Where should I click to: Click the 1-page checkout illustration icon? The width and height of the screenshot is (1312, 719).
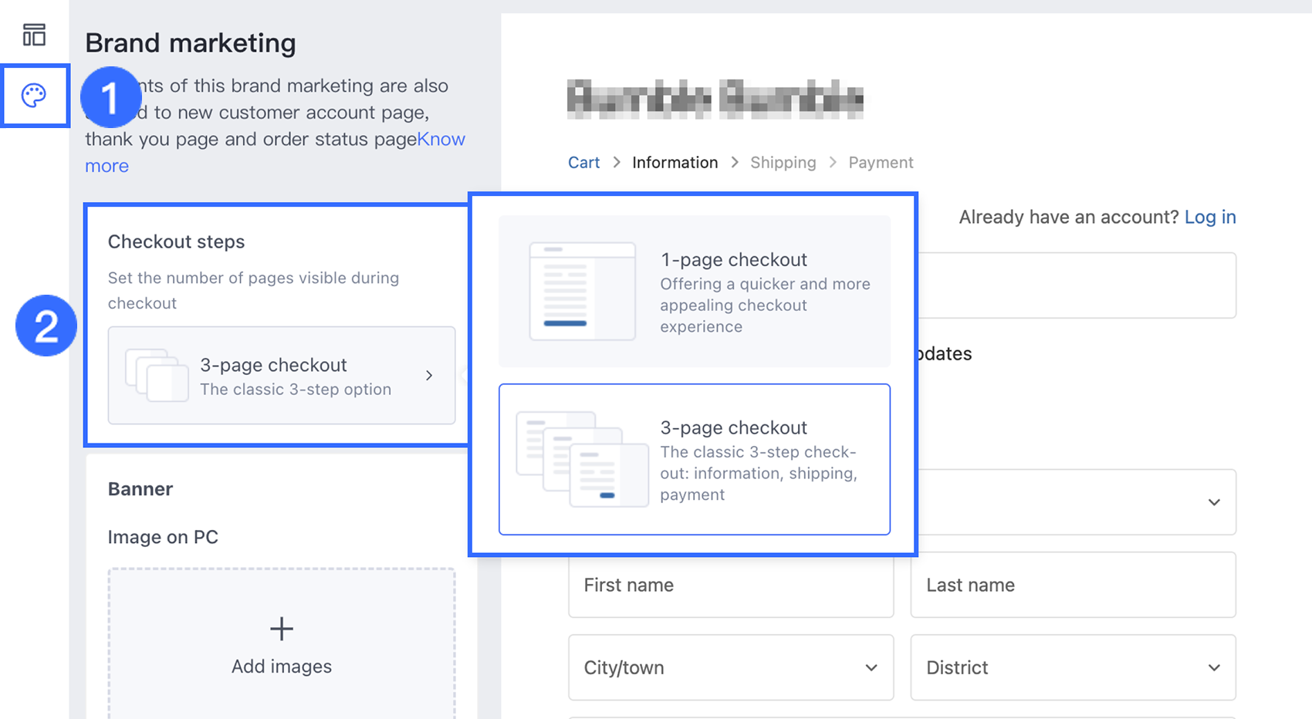tap(582, 291)
